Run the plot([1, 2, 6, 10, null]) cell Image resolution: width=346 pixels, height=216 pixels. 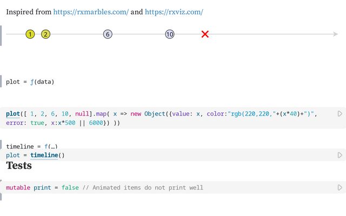point(340,113)
